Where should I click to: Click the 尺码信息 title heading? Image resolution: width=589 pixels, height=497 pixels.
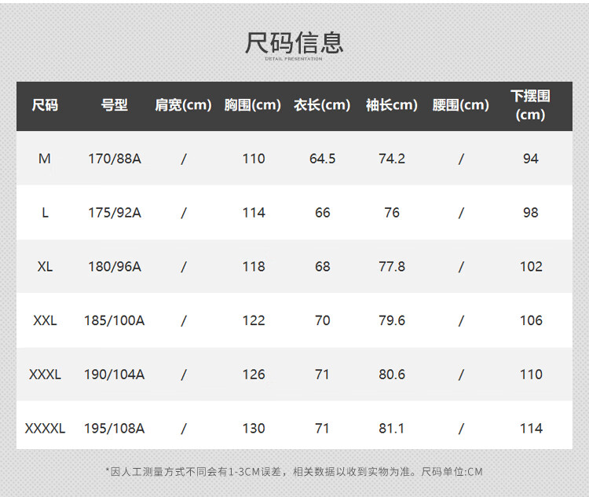(294, 42)
